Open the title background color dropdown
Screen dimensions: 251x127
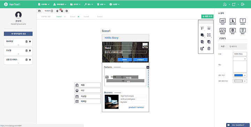click(x=240, y=81)
